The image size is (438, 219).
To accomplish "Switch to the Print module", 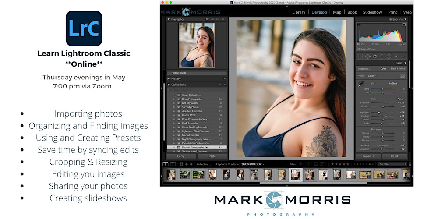I will pos(392,12).
